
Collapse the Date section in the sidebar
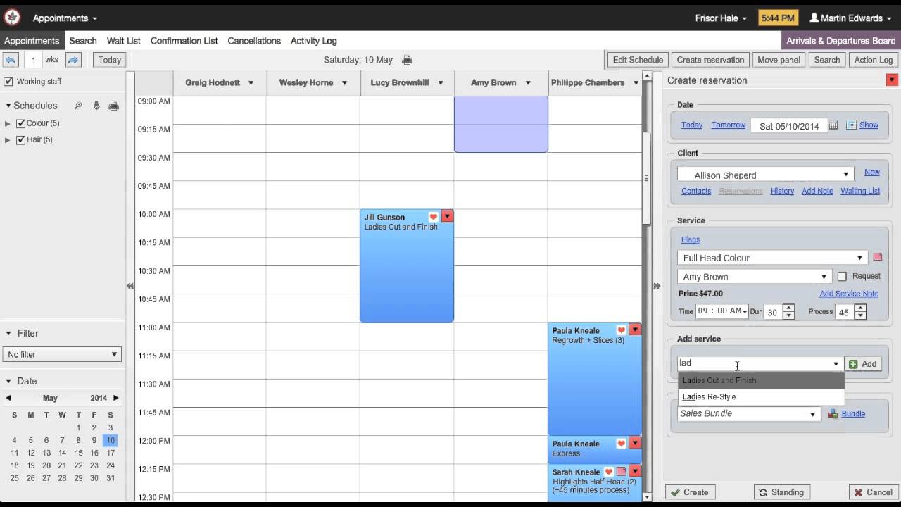tap(8, 382)
